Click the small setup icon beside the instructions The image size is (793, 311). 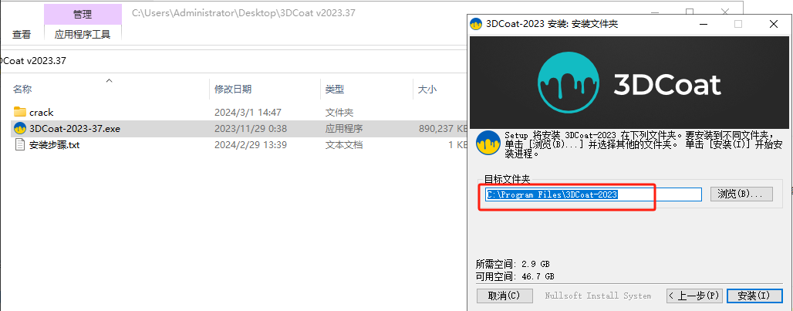[x=486, y=143]
